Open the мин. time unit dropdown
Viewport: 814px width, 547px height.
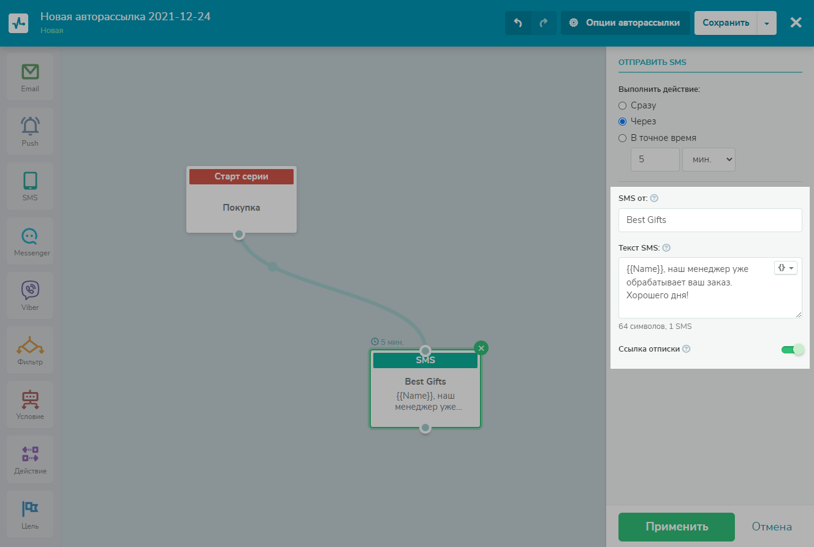709,159
